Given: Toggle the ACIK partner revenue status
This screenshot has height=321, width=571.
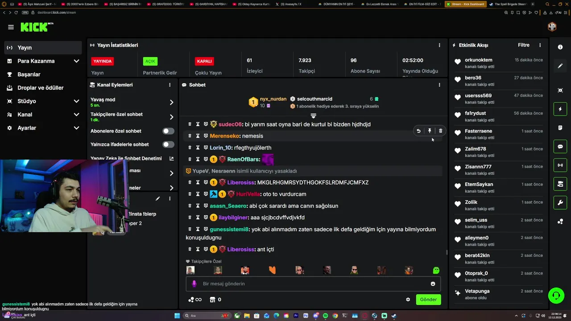Looking at the screenshot, I should click(150, 61).
